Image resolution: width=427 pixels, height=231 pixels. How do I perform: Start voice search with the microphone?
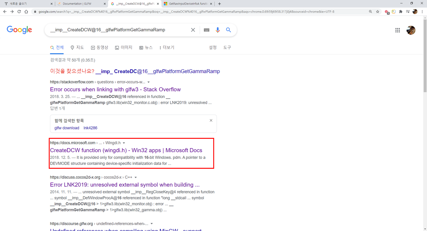(x=218, y=30)
